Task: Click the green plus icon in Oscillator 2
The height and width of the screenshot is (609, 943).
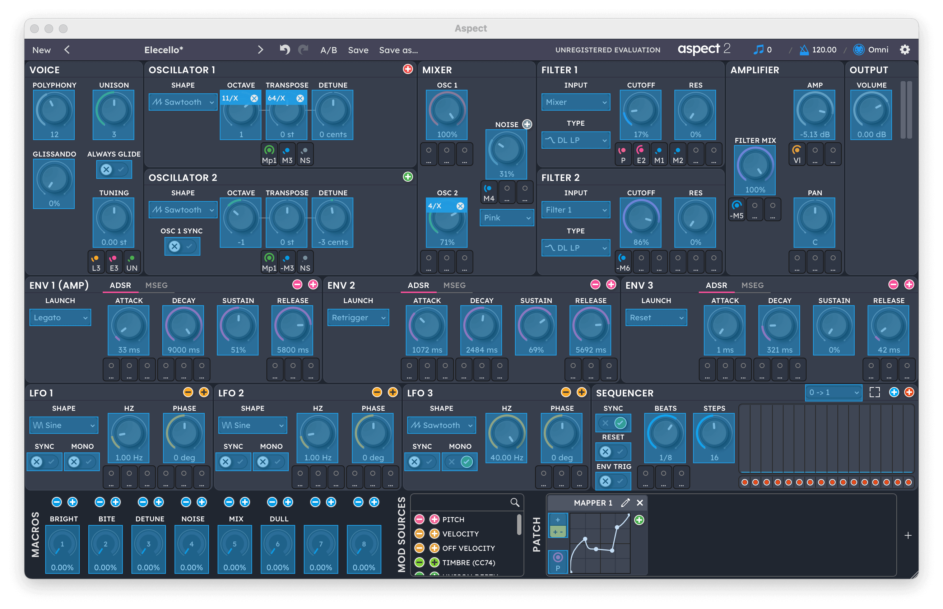Action: tap(408, 177)
